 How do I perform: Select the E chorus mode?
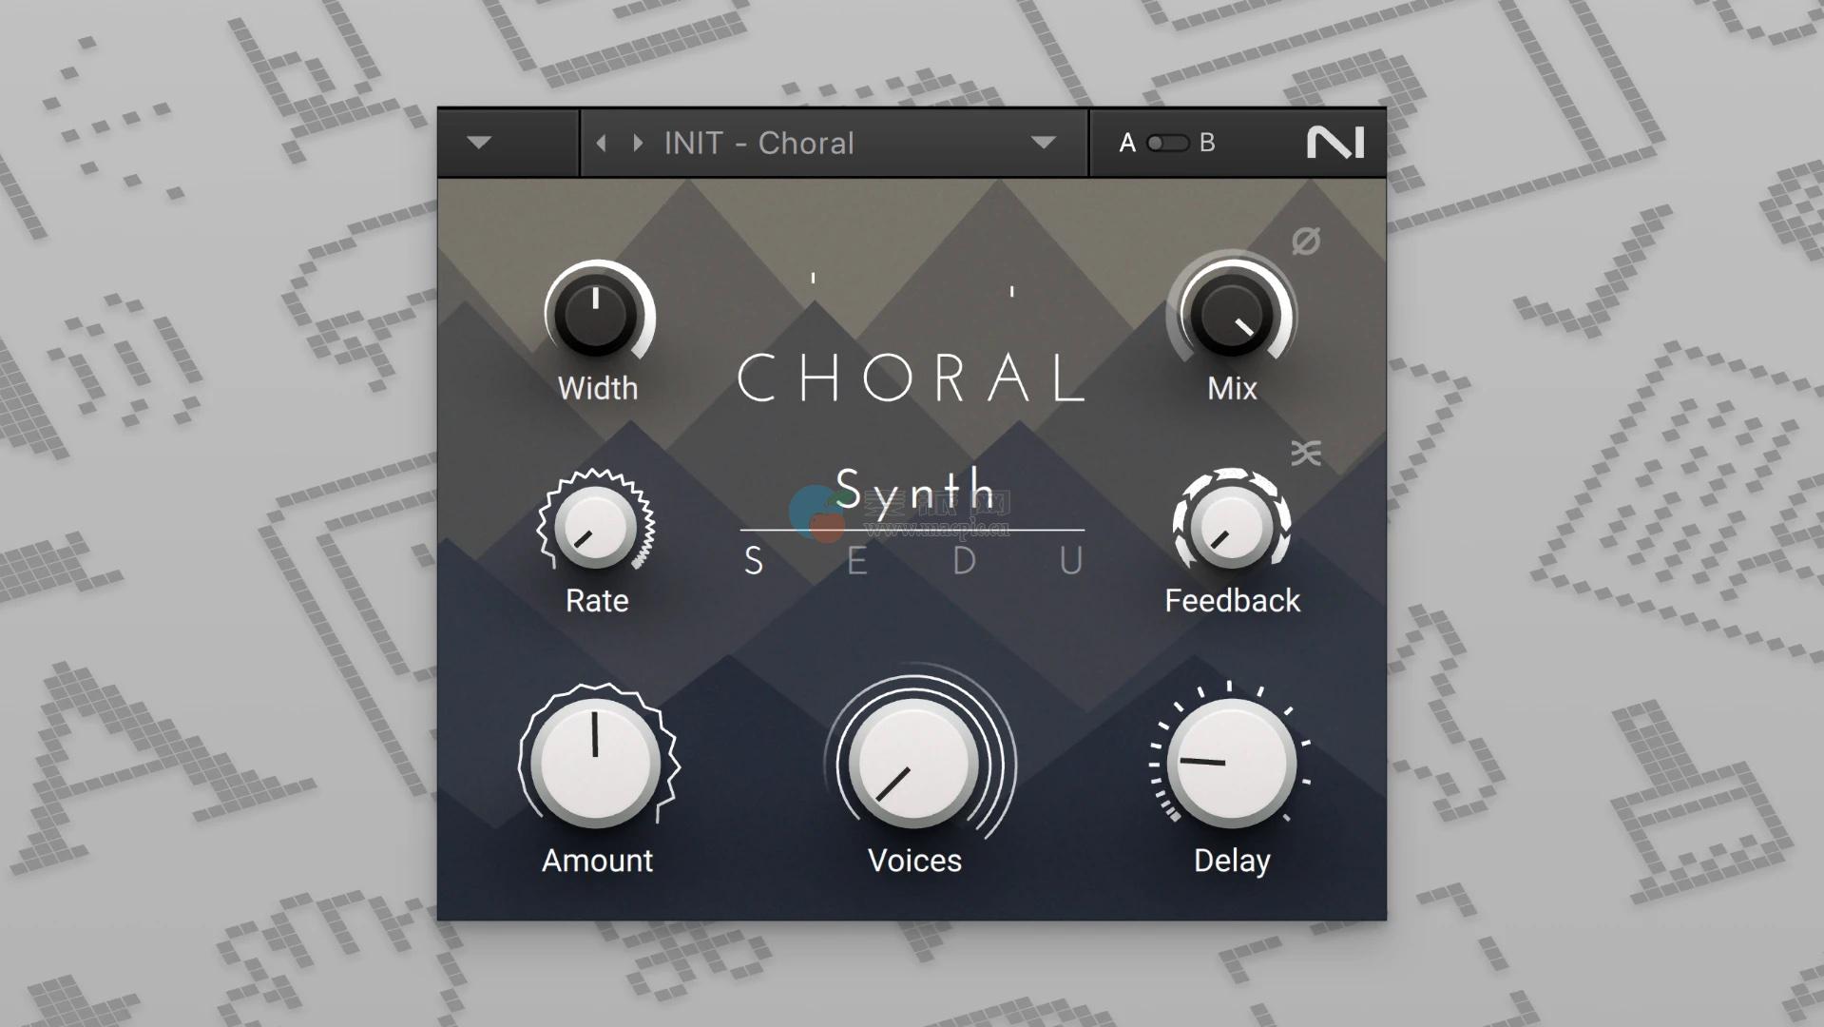[856, 562]
